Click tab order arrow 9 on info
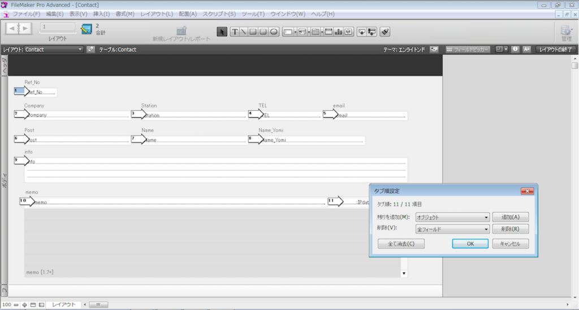Screen dimensions: 579x310 click(x=21, y=161)
